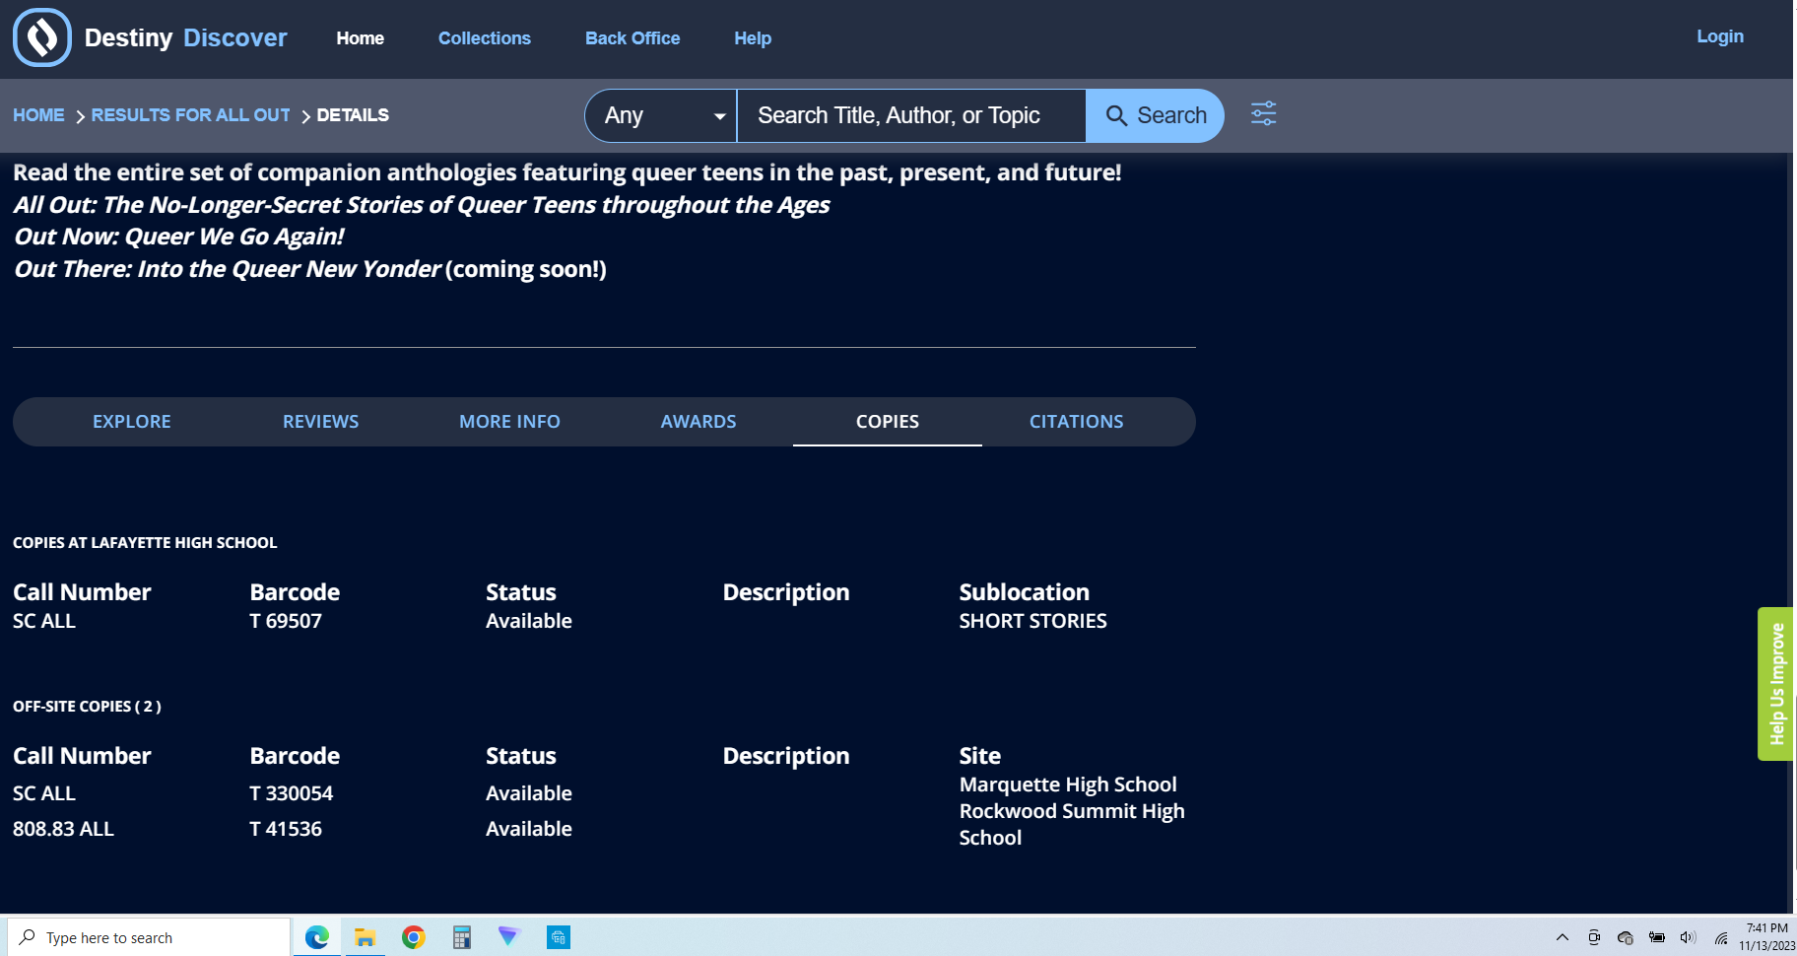
Task: Focus the Search Title, Author, or Topic field
Action: (911, 115)
